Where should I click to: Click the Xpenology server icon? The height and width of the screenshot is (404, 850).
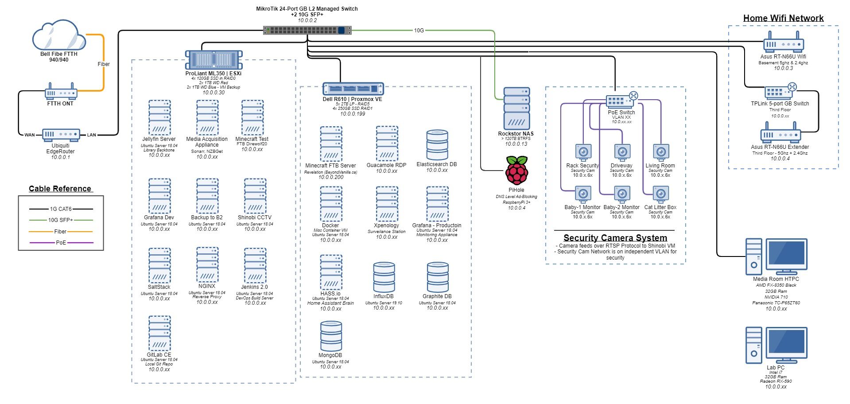tap(387, 204)
